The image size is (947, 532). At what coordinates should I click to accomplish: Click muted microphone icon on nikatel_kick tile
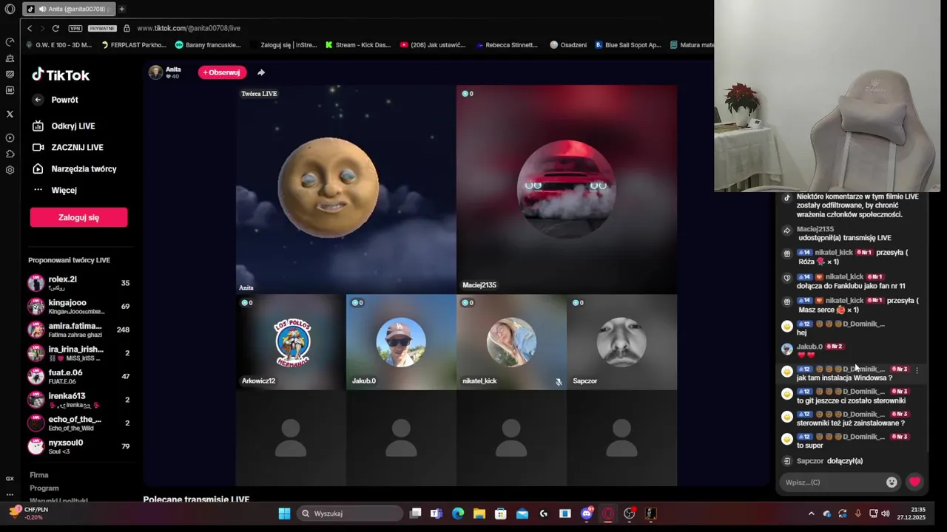click(x=559, y=381)
